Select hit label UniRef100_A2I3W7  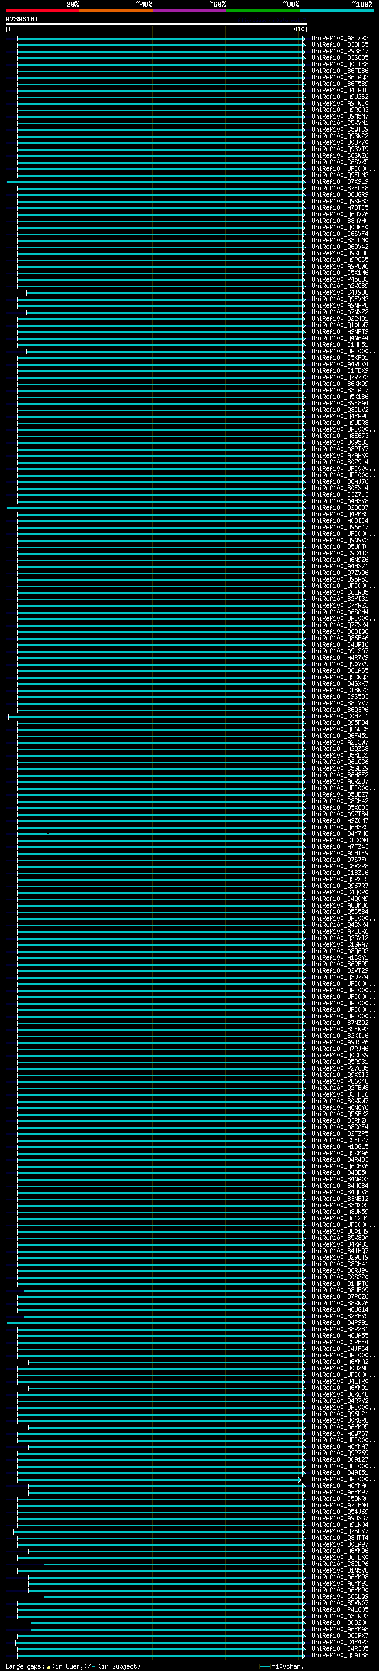click(340, 743)
